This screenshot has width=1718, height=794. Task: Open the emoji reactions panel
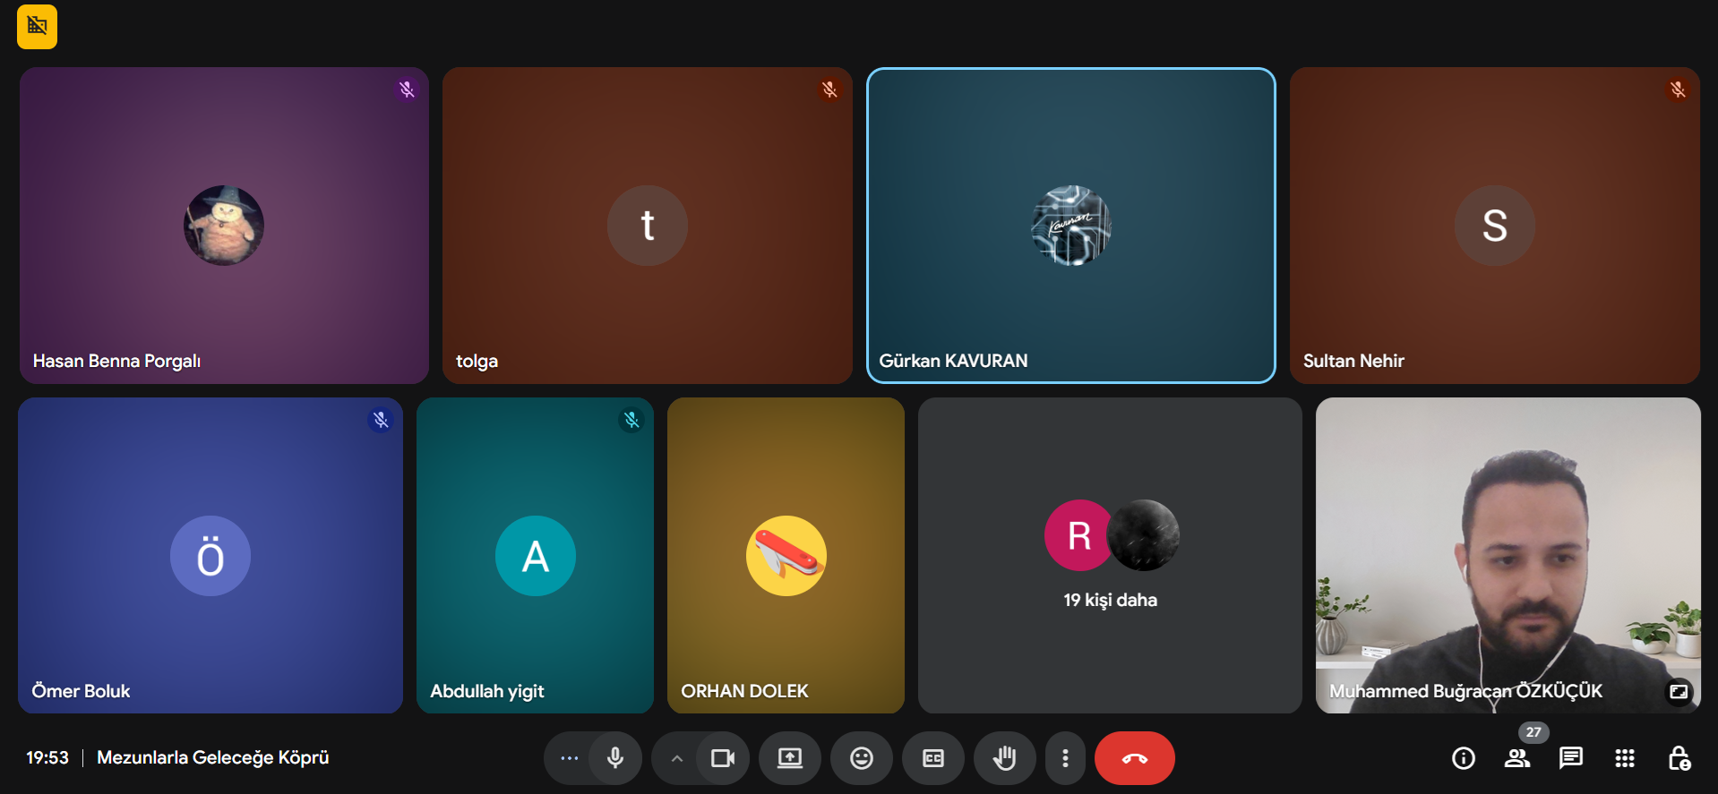click(861, 758)
